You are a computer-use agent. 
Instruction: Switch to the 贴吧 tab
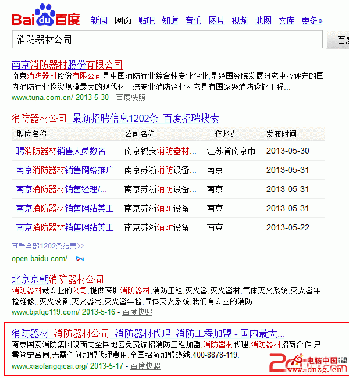point(147,21)
